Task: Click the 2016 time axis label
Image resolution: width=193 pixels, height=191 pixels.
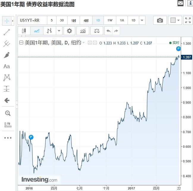Action: (x=29, y=188)
